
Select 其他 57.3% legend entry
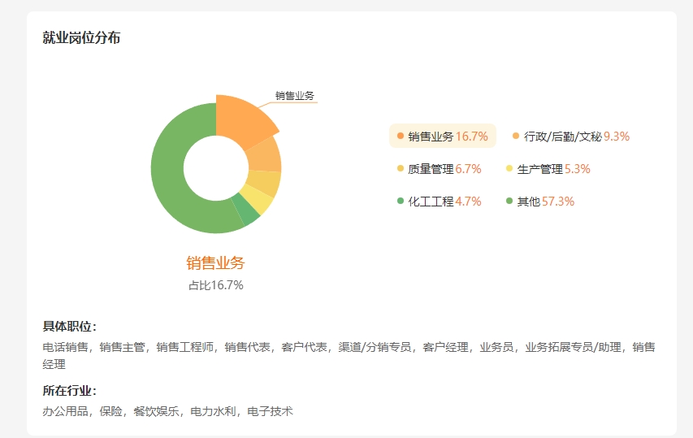click(540, 202)
